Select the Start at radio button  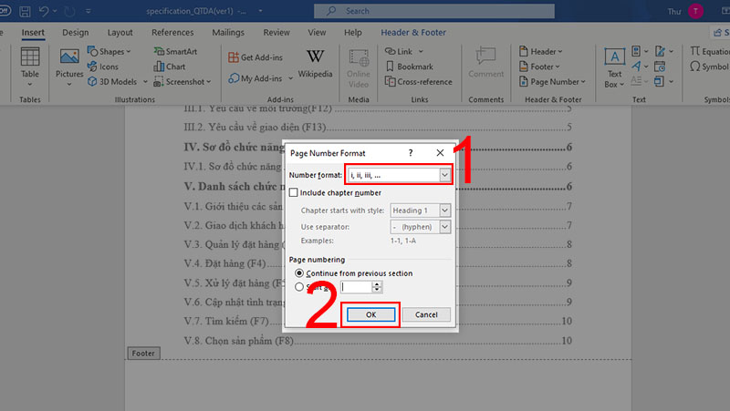(x=297, y=287)
